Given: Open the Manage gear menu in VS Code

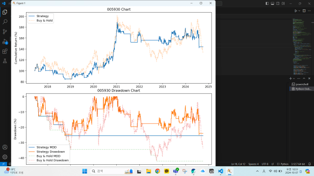Looking at the screenshot, I should (x=5, y=157).
